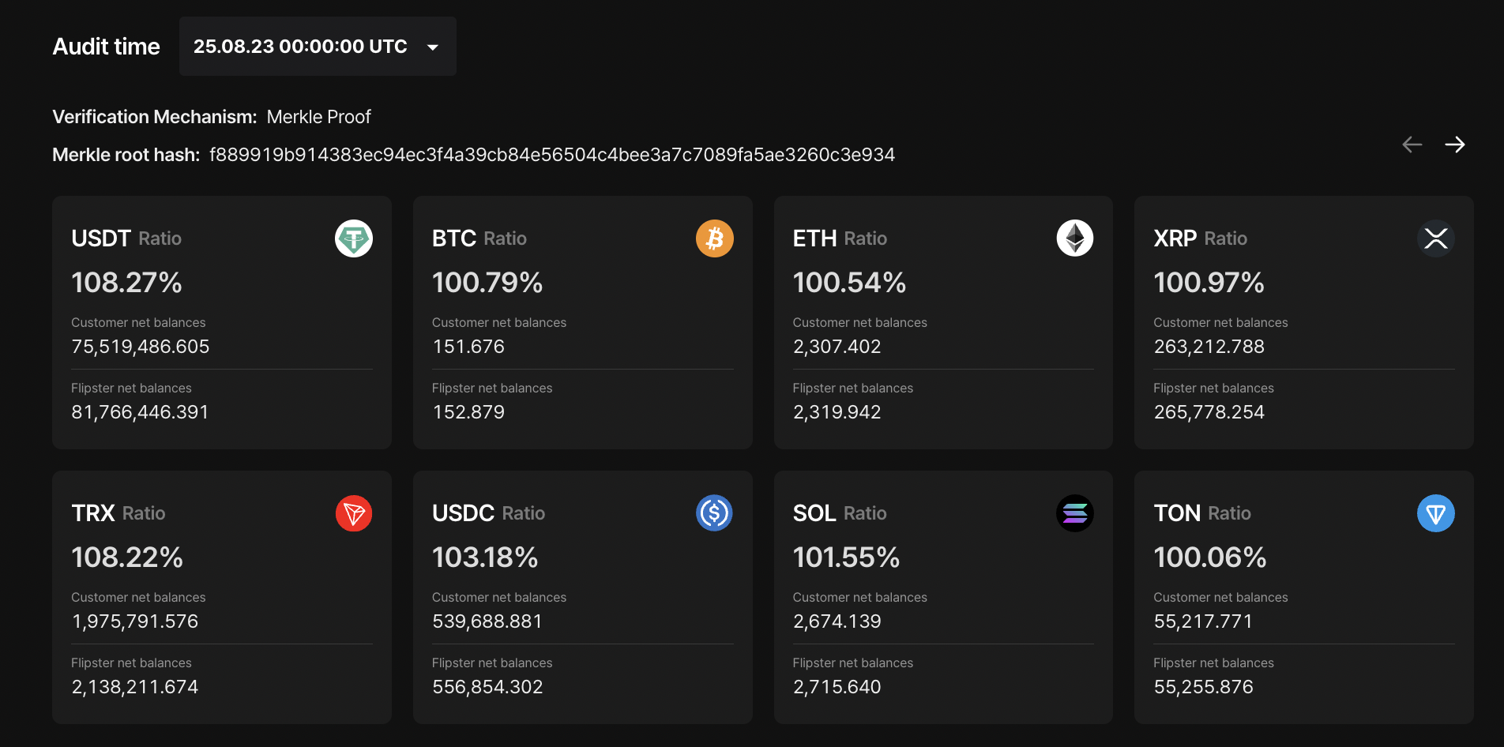Click ETH Flipster net balances 2,319.942
This screenshot has height=747, width=1504.
point(837,412)
